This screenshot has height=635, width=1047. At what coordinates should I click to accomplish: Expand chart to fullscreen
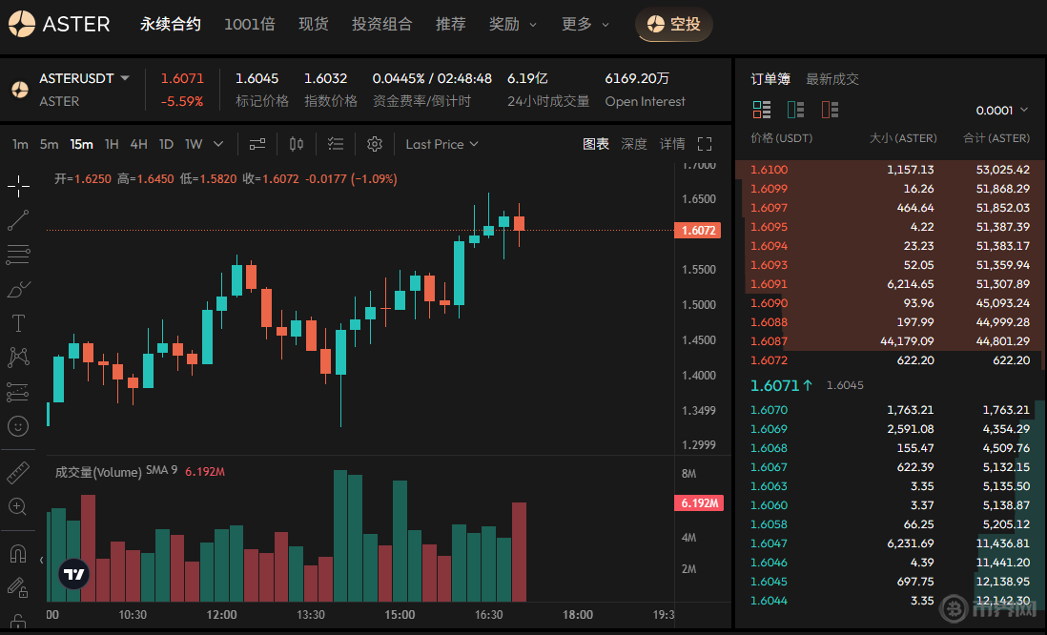[x=705, y=144]
